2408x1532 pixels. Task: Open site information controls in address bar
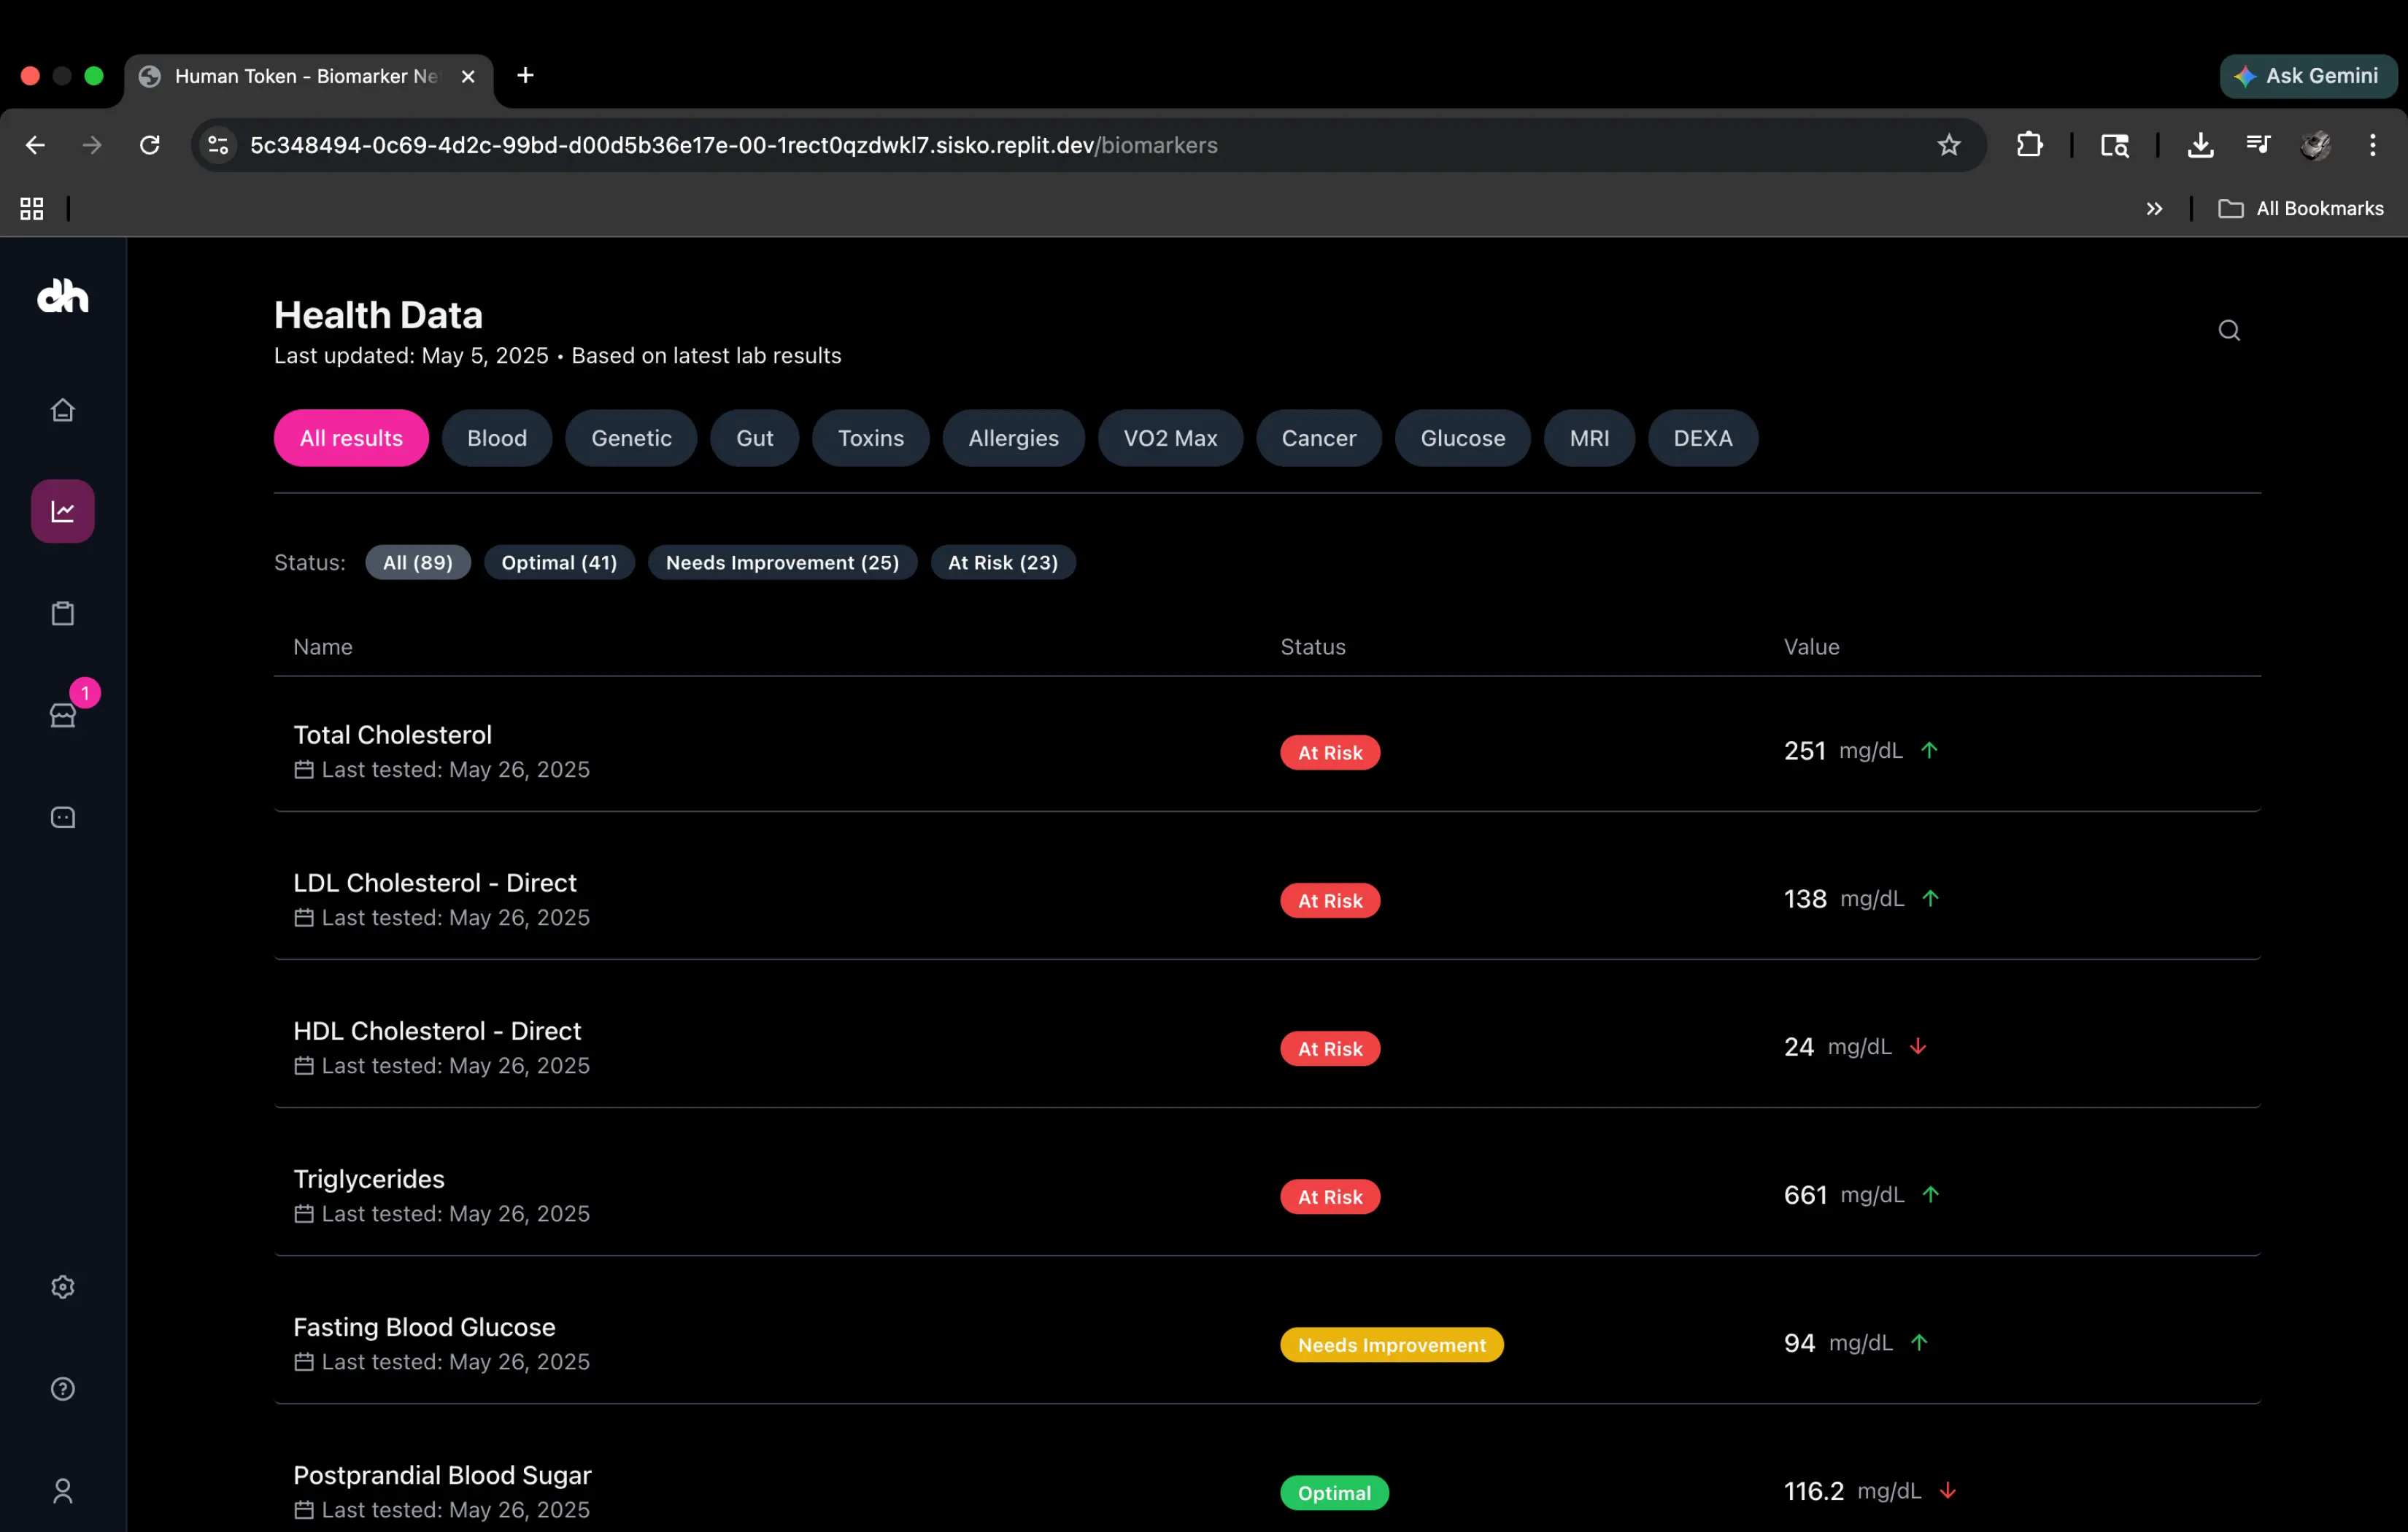point(217,145)
